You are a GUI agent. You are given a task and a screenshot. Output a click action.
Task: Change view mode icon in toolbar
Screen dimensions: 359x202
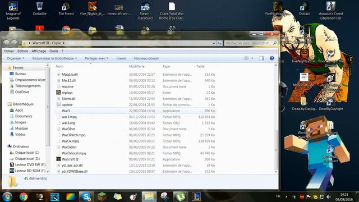(246, 58)
